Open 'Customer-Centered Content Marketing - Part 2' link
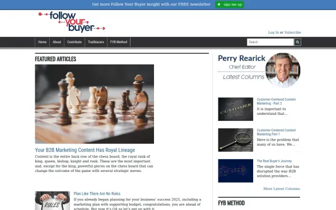 (276, 101)
